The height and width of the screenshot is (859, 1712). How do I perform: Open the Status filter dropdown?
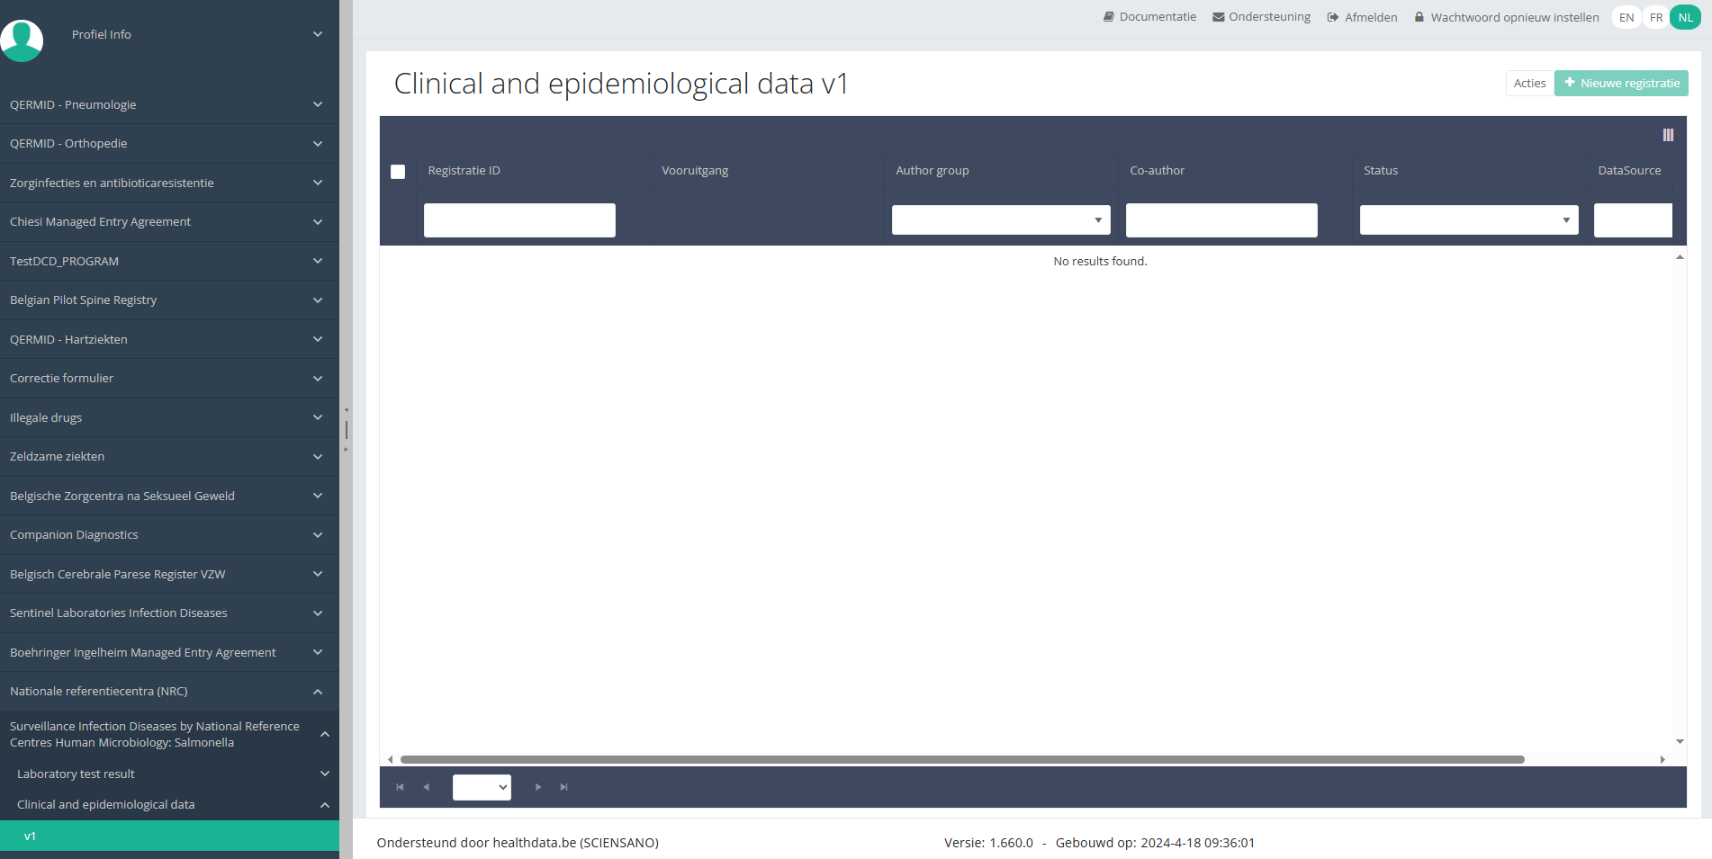click(x=1468, y=220)
